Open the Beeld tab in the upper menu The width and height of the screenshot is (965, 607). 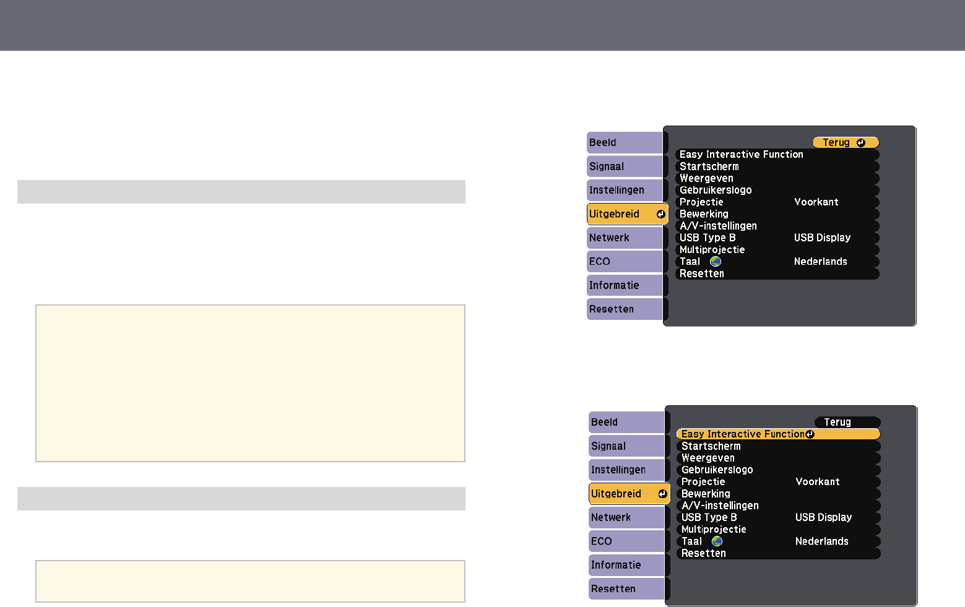tap(625, 143)
